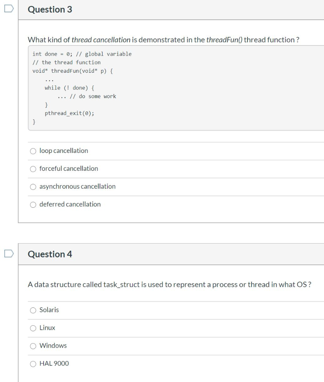Viewport: 324px width, 382px height.
Task: Select the deferred cancellation answer
Action: 34,204
